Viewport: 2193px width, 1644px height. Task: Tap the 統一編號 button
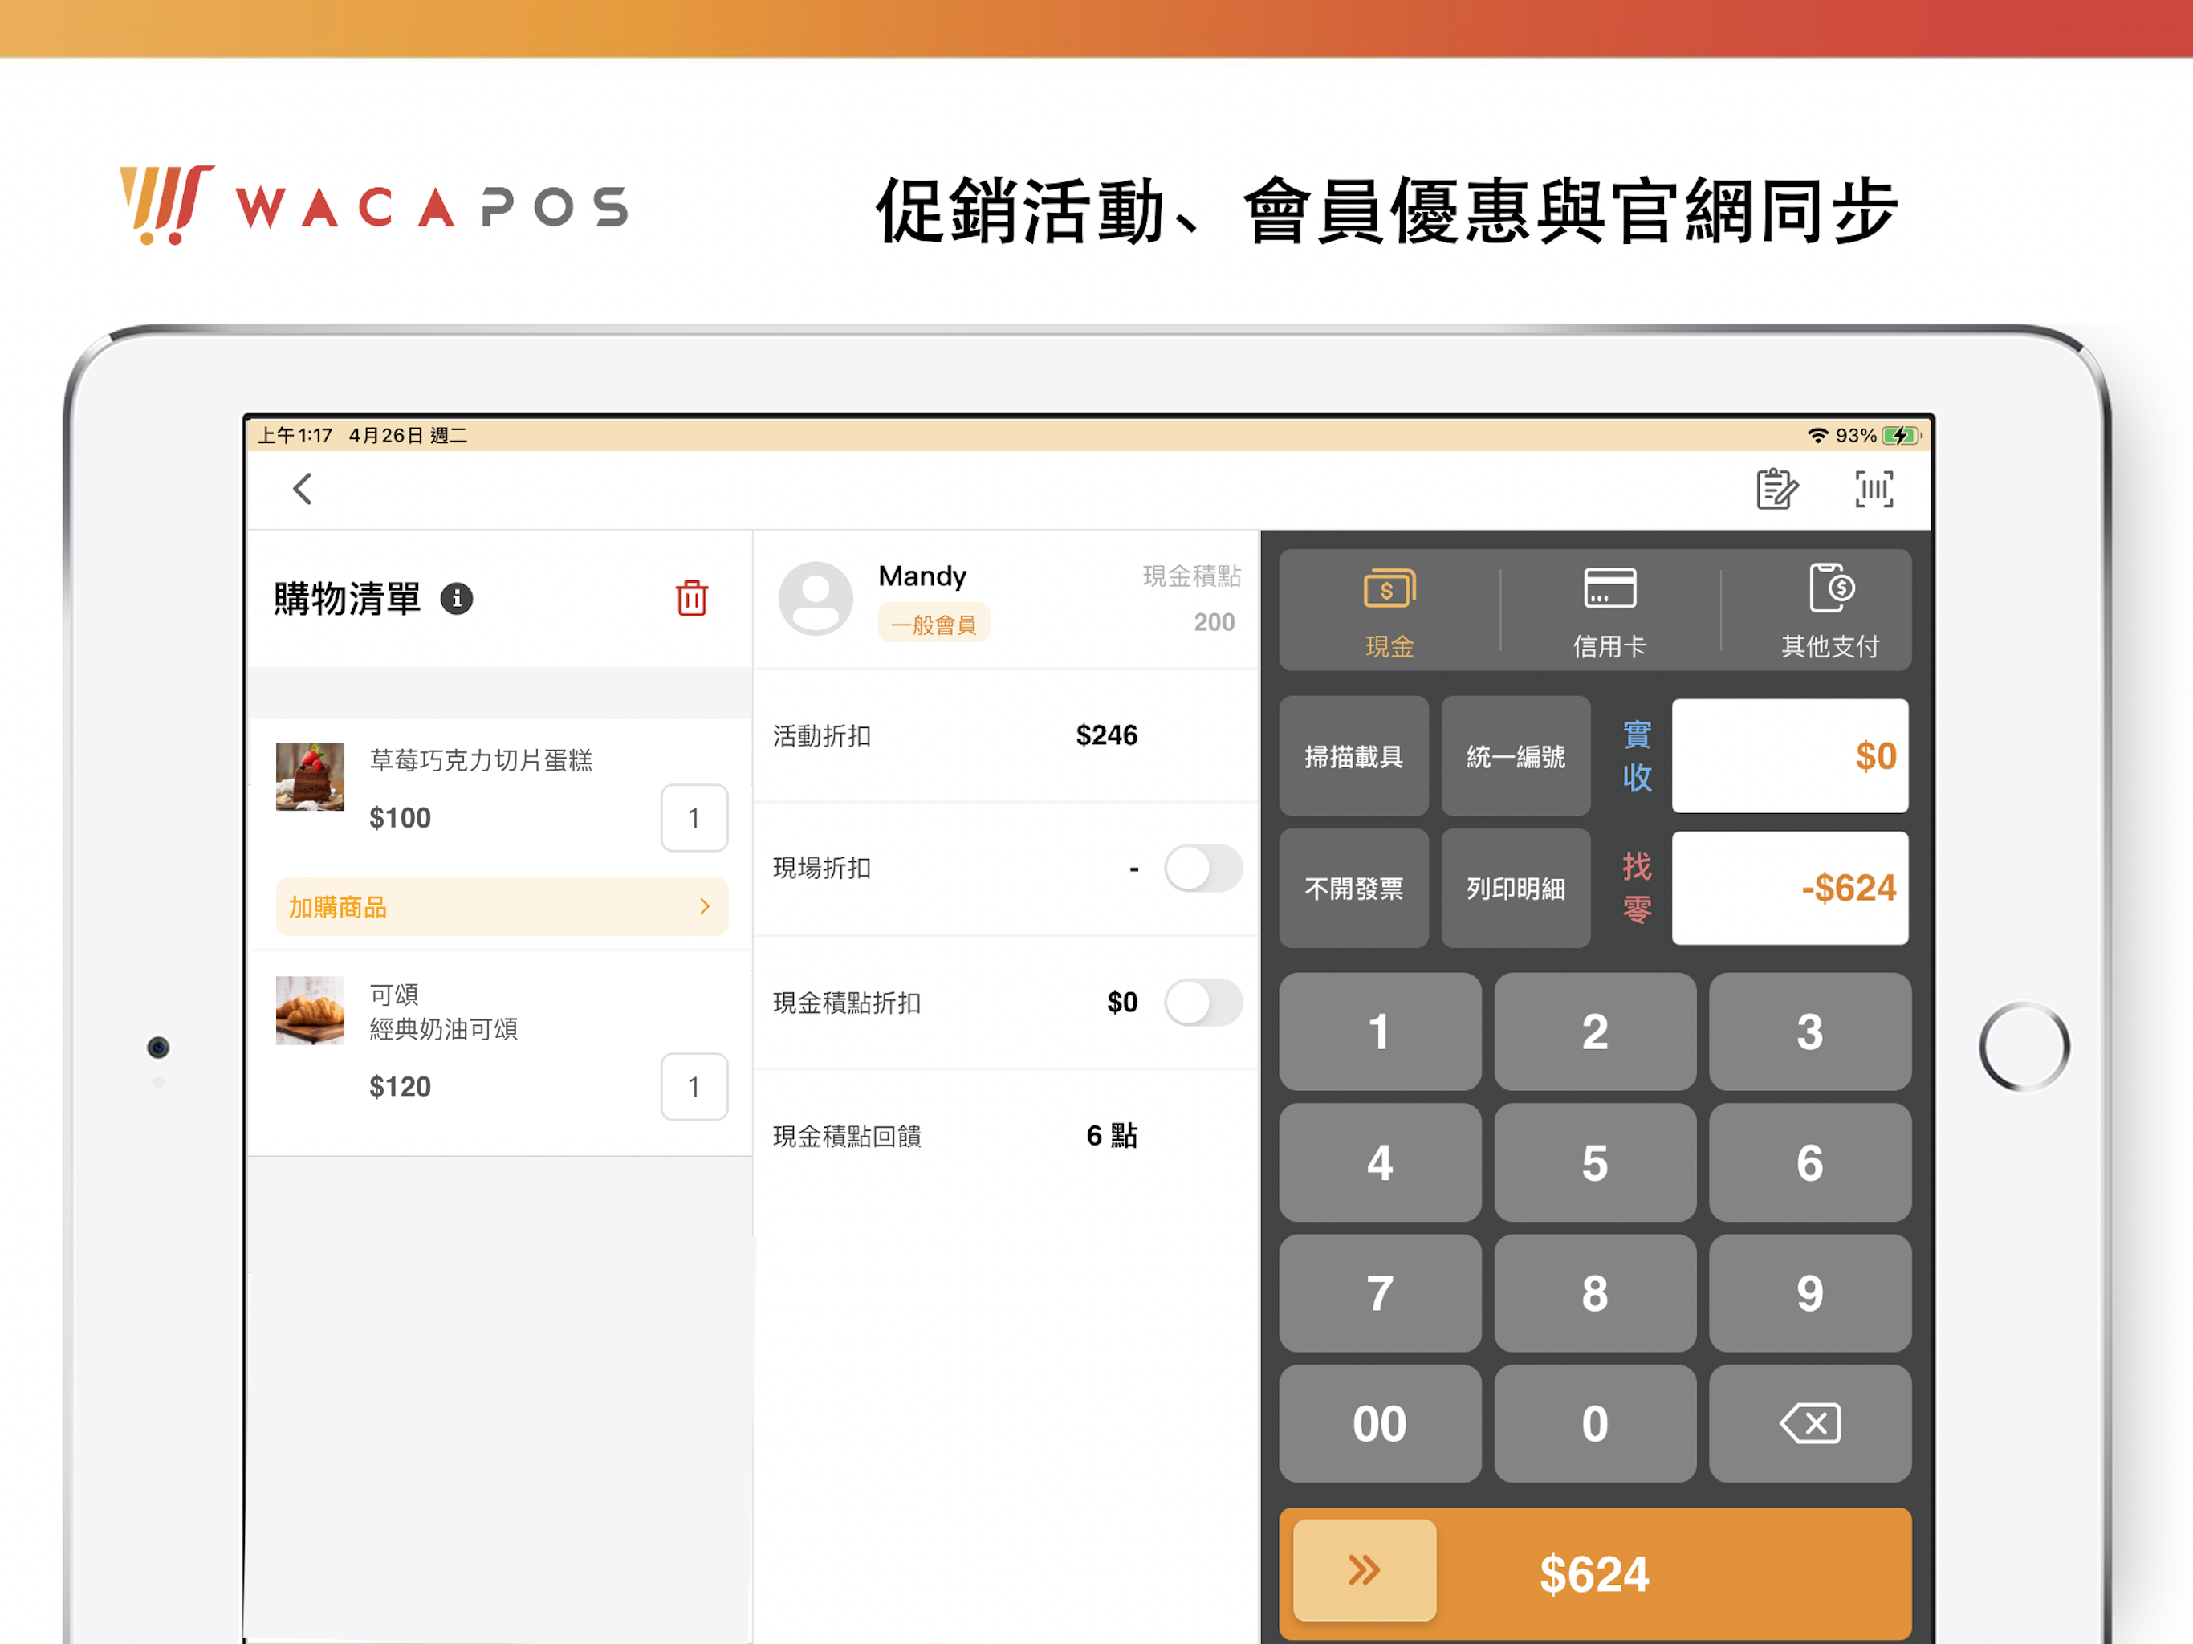tap(1515, 755)
